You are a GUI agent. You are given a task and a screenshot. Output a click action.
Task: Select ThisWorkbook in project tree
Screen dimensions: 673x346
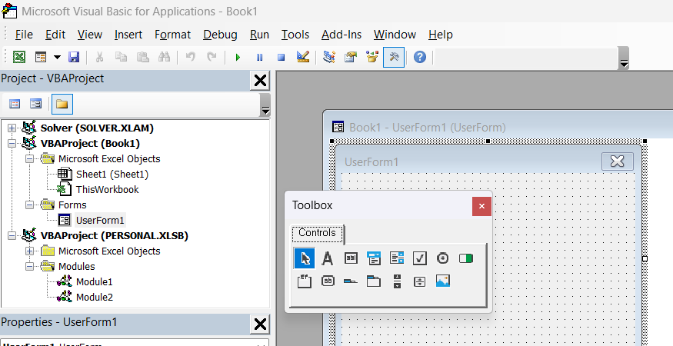pos(108,189)
